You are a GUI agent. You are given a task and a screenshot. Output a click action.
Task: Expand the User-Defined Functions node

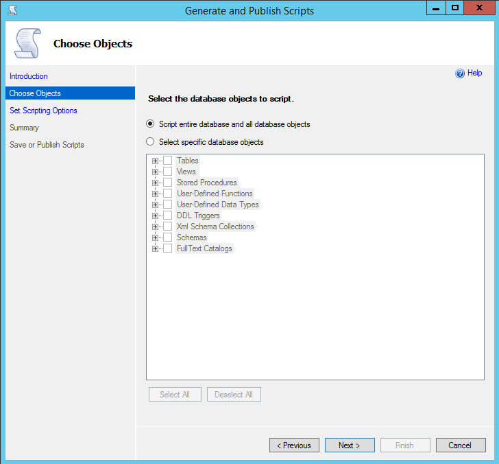pyautogui.click(x=155, y=194)
